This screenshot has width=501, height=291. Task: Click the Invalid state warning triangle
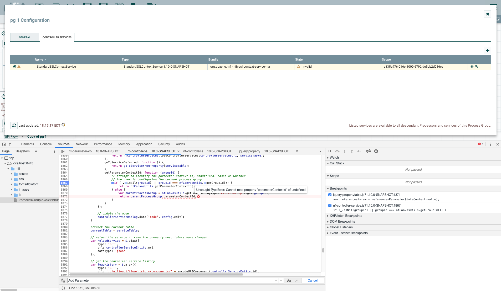299,67
